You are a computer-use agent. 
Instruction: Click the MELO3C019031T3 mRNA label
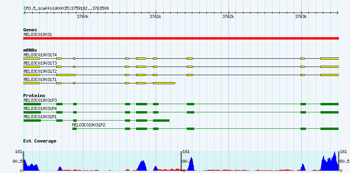[40, 63]
